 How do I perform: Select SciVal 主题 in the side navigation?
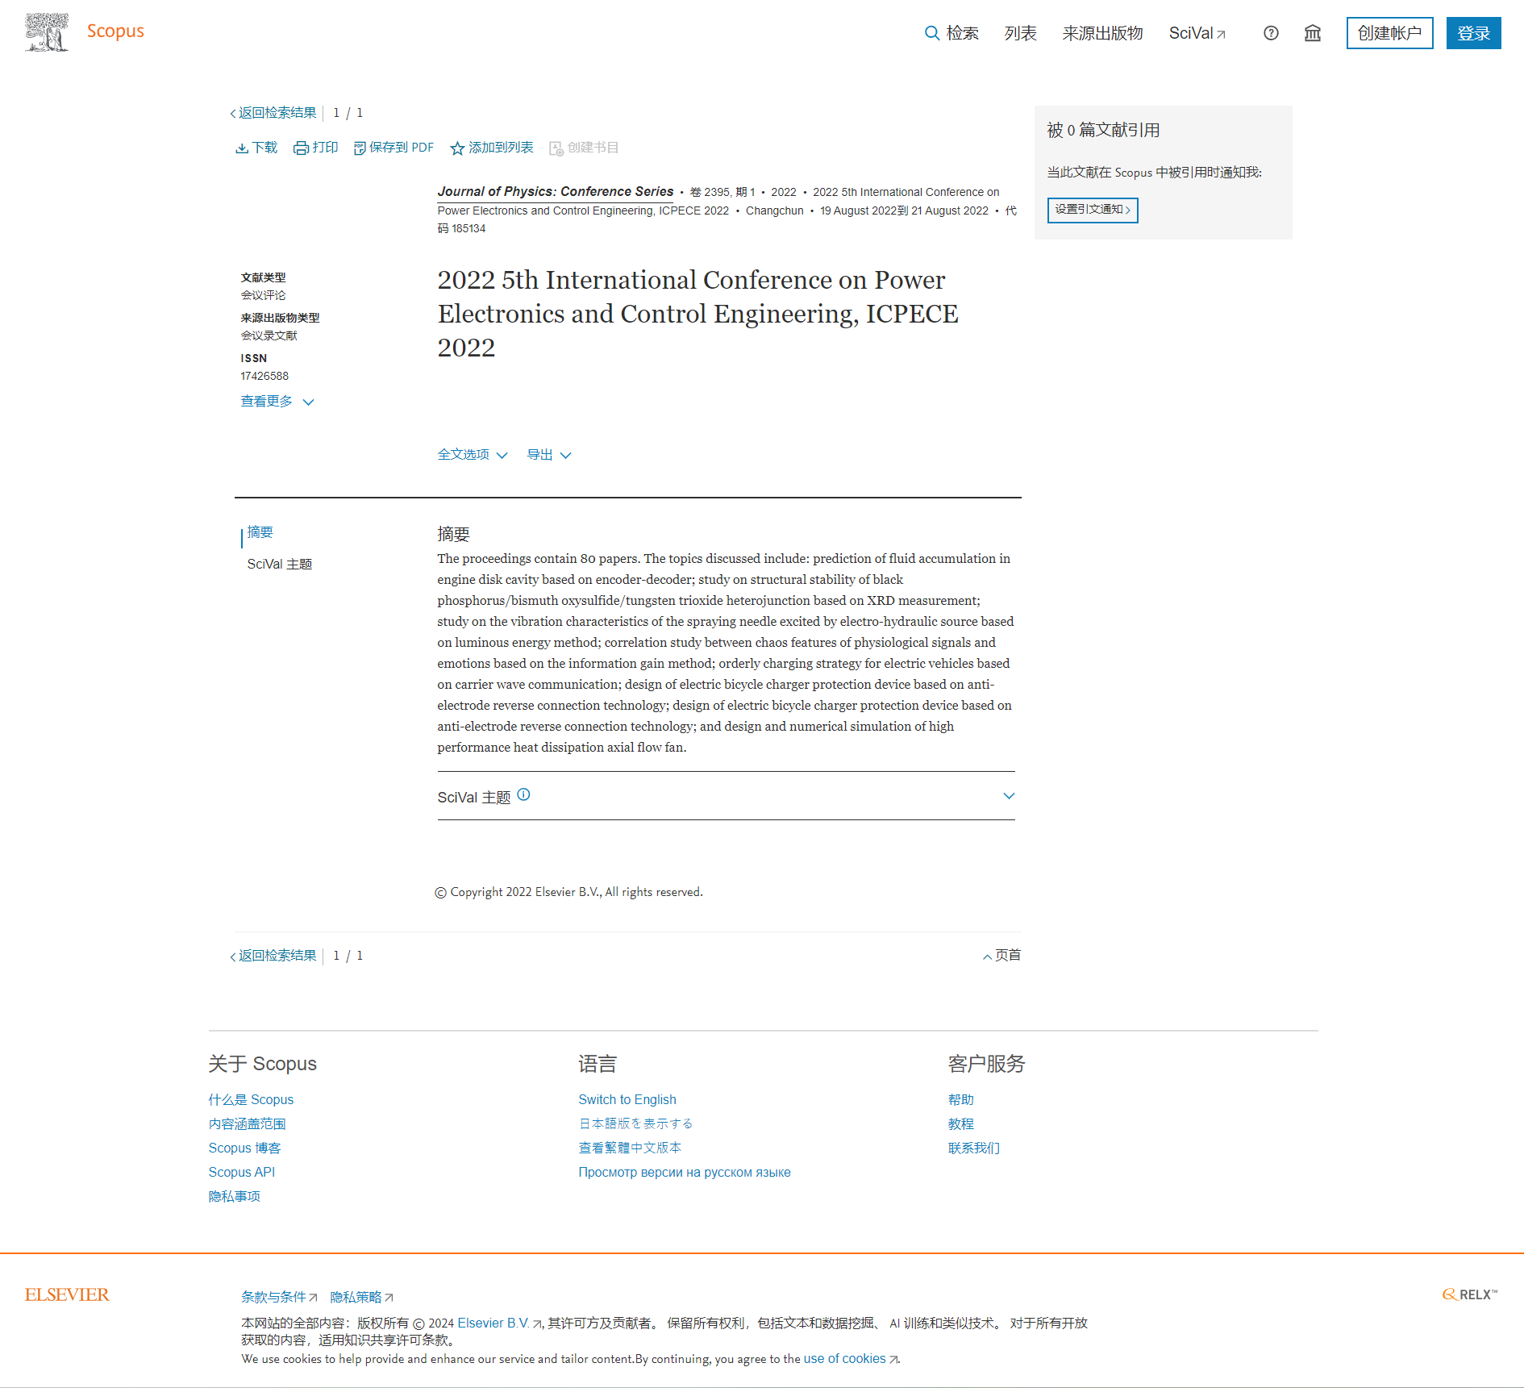click(280, 564)
